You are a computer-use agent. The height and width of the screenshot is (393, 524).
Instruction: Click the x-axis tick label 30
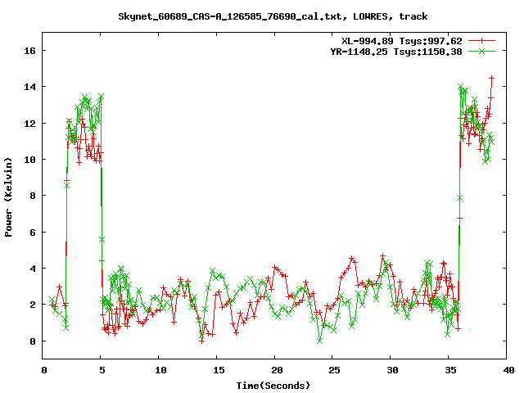tap(392, 370)
